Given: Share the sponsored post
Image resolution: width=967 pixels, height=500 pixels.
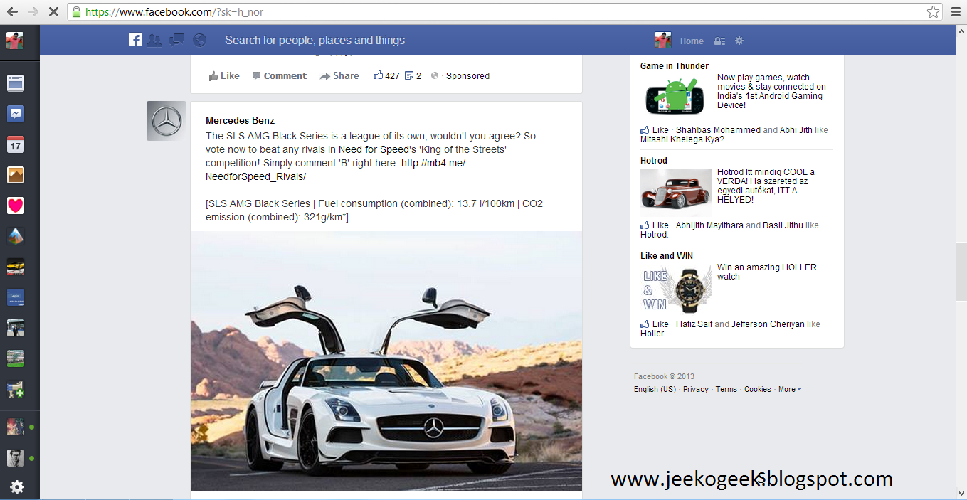Looking at the screenshot, I should click(339, 76).
